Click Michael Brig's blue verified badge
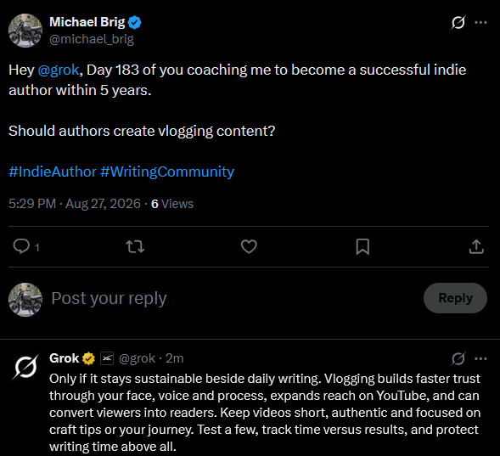The image size is (500, 456). click(x=135, y=22)
